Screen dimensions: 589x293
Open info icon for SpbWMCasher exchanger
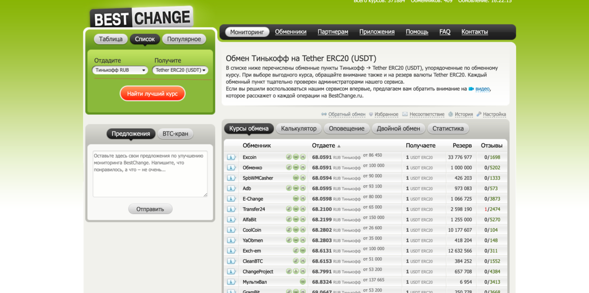pyautogui.click(x=231, y=178)
